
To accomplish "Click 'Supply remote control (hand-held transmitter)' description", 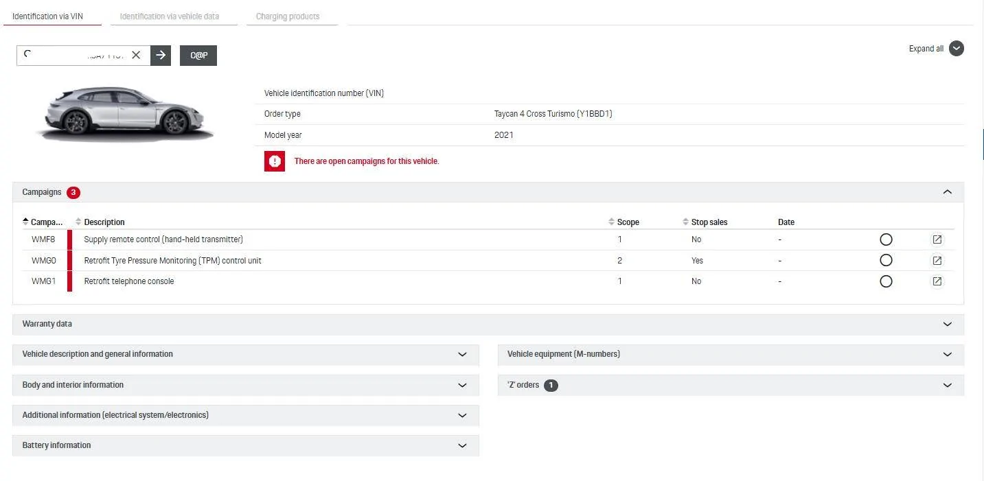I will coord(163,239).
